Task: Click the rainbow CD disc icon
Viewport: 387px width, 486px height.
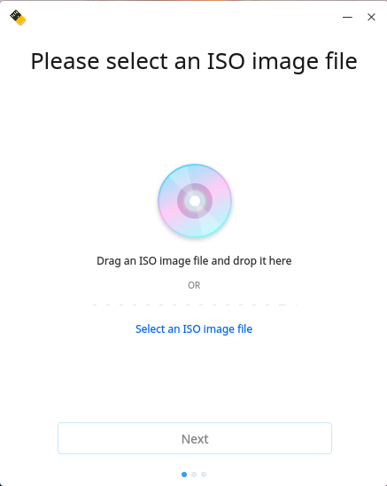Action: coord(195,201)
